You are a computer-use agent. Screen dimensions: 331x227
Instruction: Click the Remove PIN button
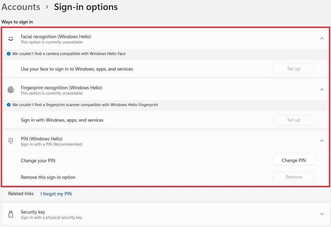tap(294, 177)
